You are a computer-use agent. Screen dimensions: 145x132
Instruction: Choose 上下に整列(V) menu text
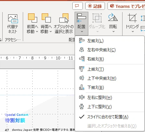99,107
